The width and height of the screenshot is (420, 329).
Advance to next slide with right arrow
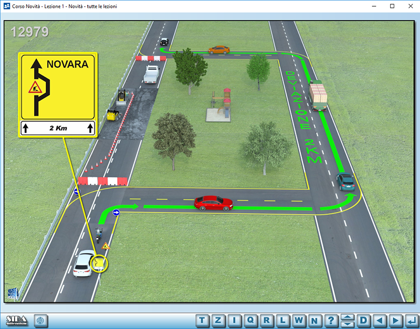(396, 320)
